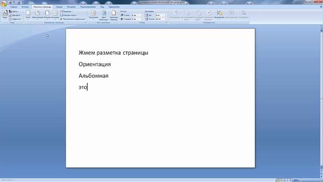323x182 pixels.
Task: Open the Разрывы breaks dropdown
Action: point(66,11)
